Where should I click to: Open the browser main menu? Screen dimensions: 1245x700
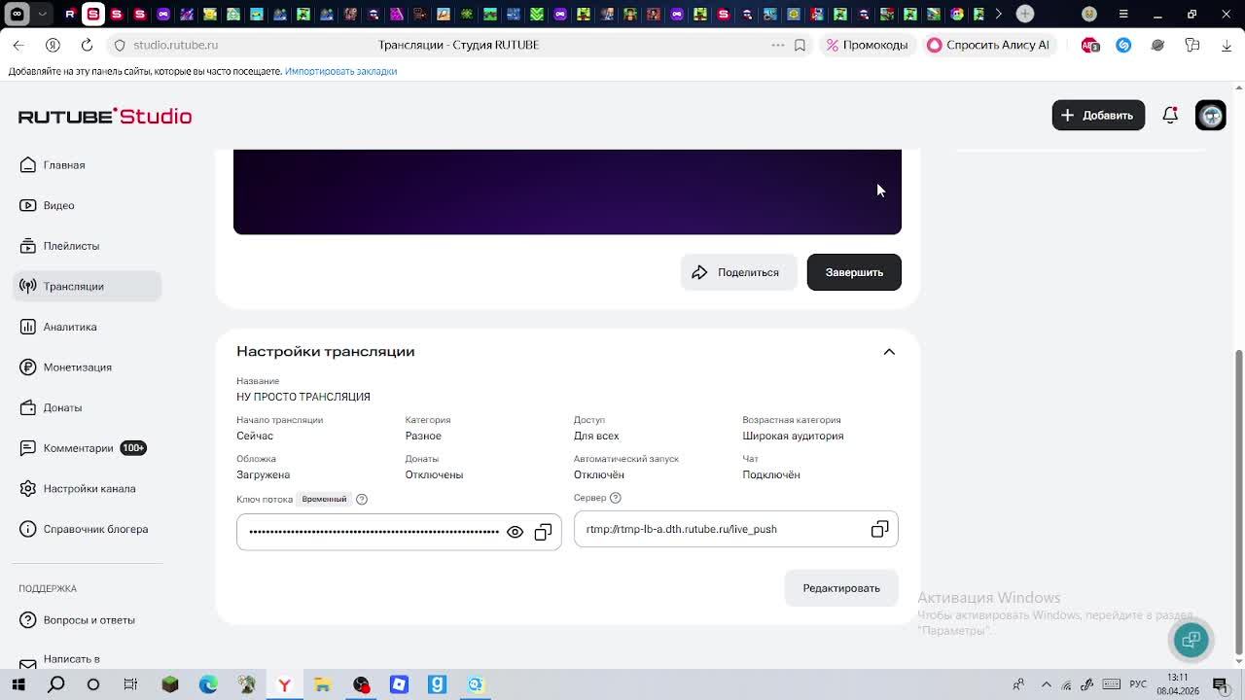click(1123, 14)
